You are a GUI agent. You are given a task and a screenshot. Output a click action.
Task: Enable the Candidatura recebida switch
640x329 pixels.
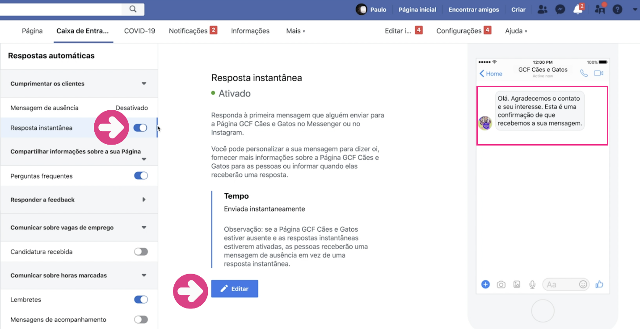point(141,252)
